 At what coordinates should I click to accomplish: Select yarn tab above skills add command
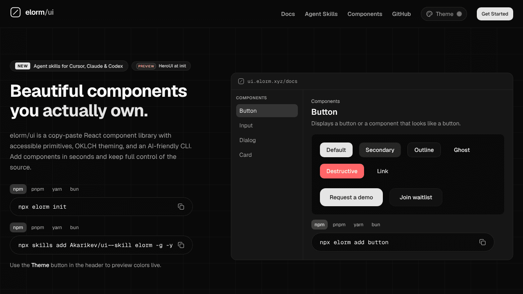[x=57, y=227]
